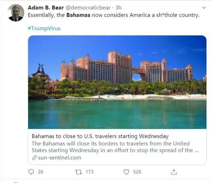Screen dimensions: 211x183
Task: Click the share upload icon
Action: pyautogui.click(x=174, y=172)
